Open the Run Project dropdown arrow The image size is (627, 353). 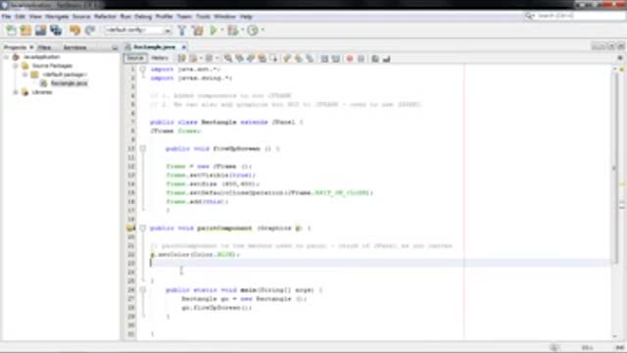222,30
